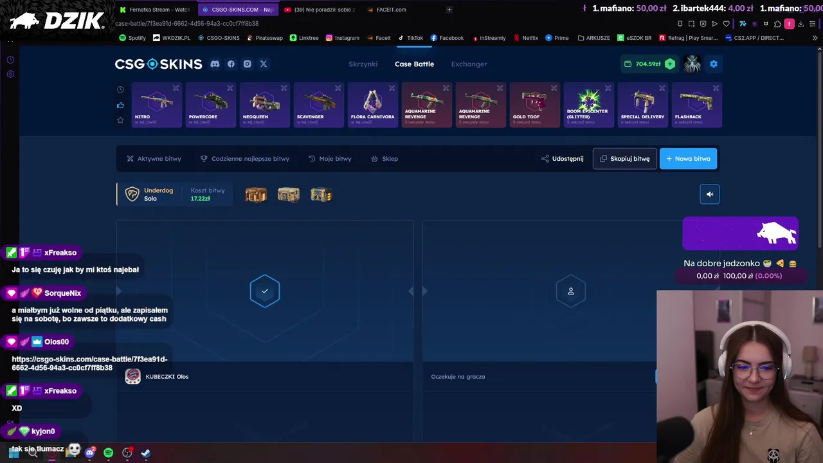This screenshot has width=823, height=463.
Task: Switch to the Skrzynki tab
Action: tap(363, 64)
